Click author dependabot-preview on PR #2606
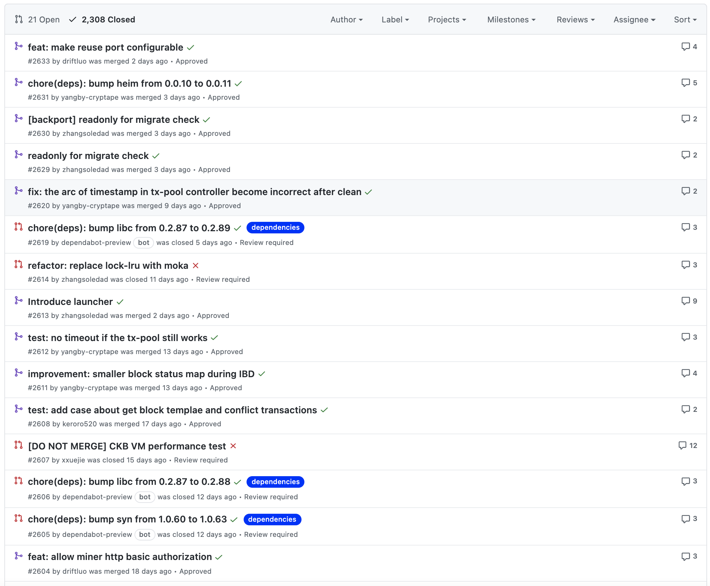 (97, 497)
